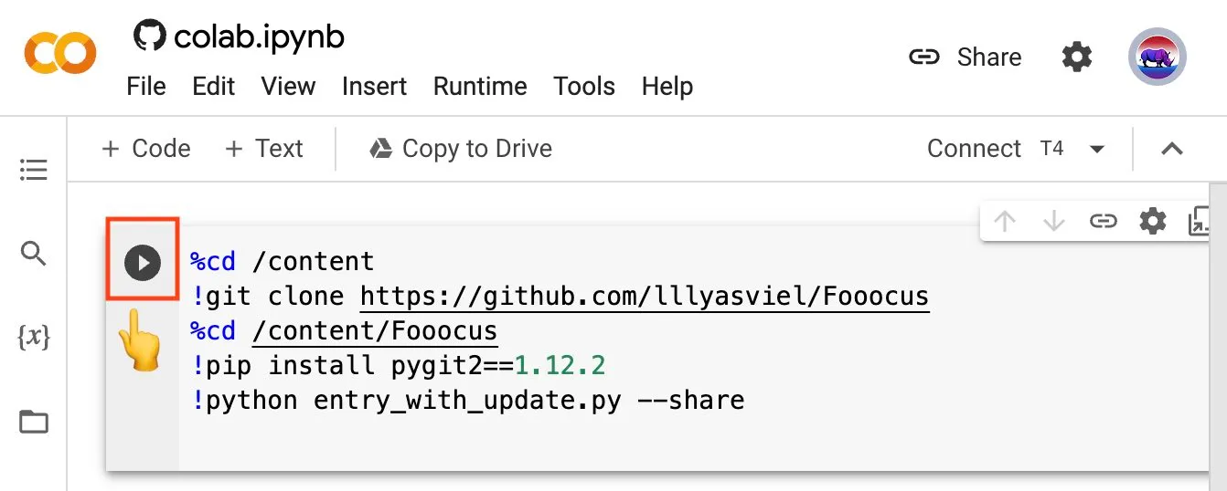The height and width of the screenshot is (491, 1227).
Task: Move cell down with arrow icon
Action: [1054, 221]
